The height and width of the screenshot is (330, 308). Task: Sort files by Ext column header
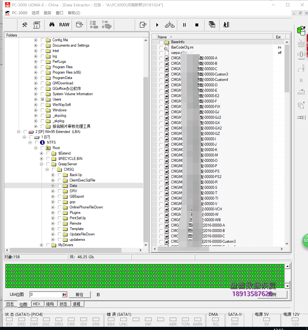[279, 37]
